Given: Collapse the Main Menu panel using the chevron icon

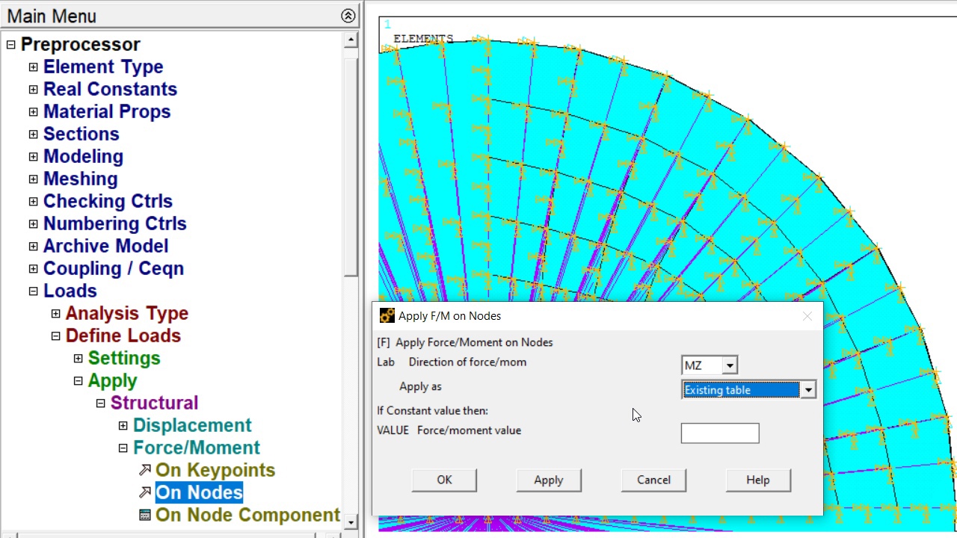Looking at the screenshot, I should click(348, 16).
